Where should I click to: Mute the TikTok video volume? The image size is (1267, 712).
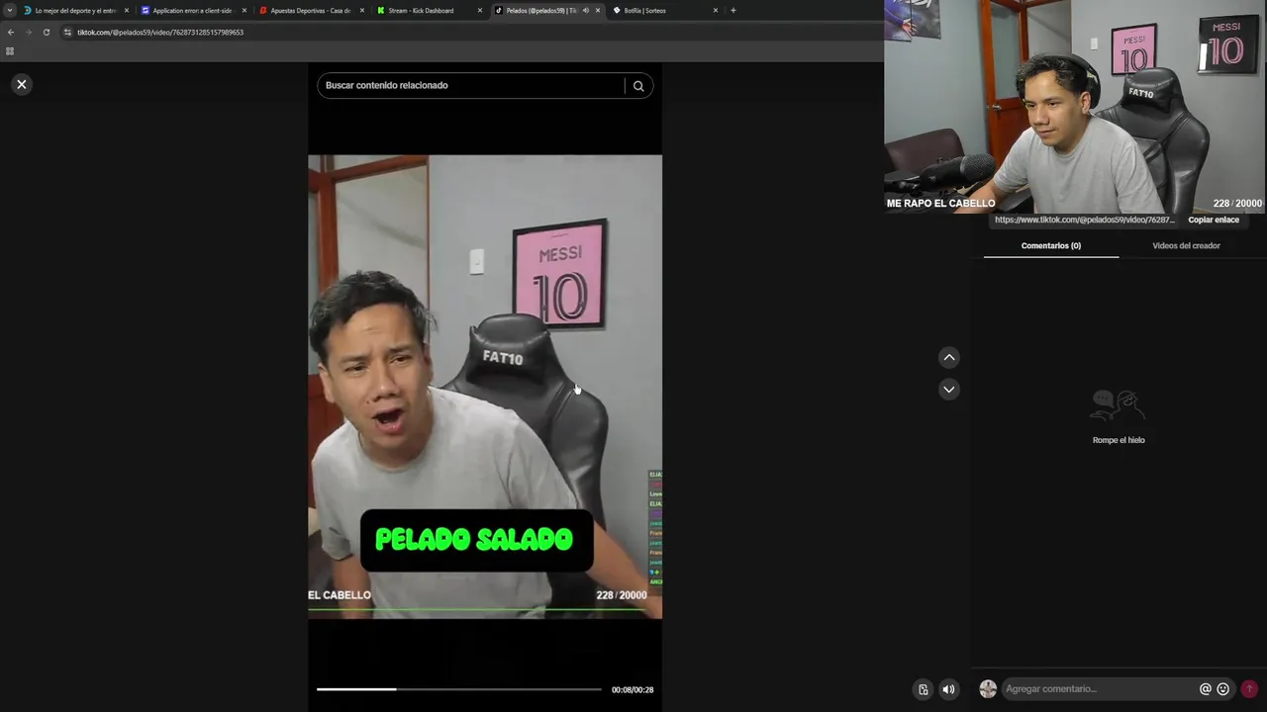click(x=948, y=689)
